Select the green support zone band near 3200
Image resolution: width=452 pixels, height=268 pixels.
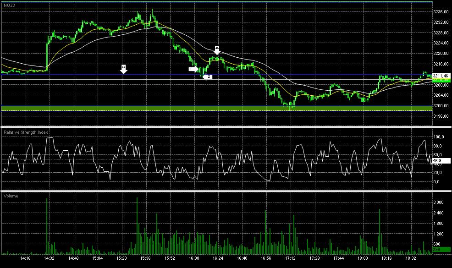point(217,108)
